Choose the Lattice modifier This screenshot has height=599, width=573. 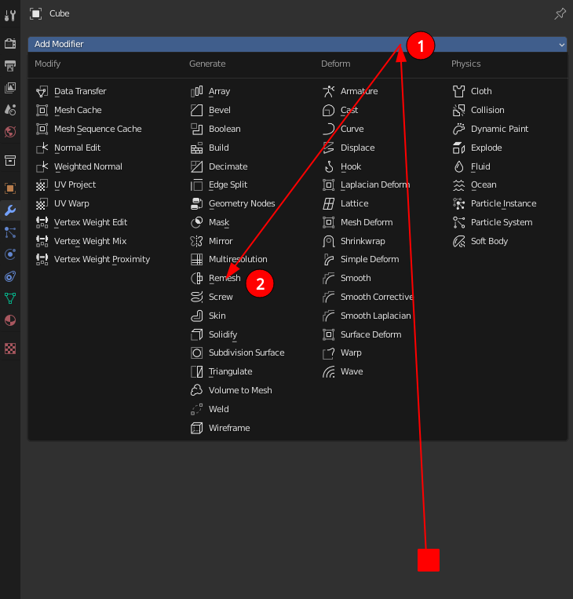coord(345,203)
